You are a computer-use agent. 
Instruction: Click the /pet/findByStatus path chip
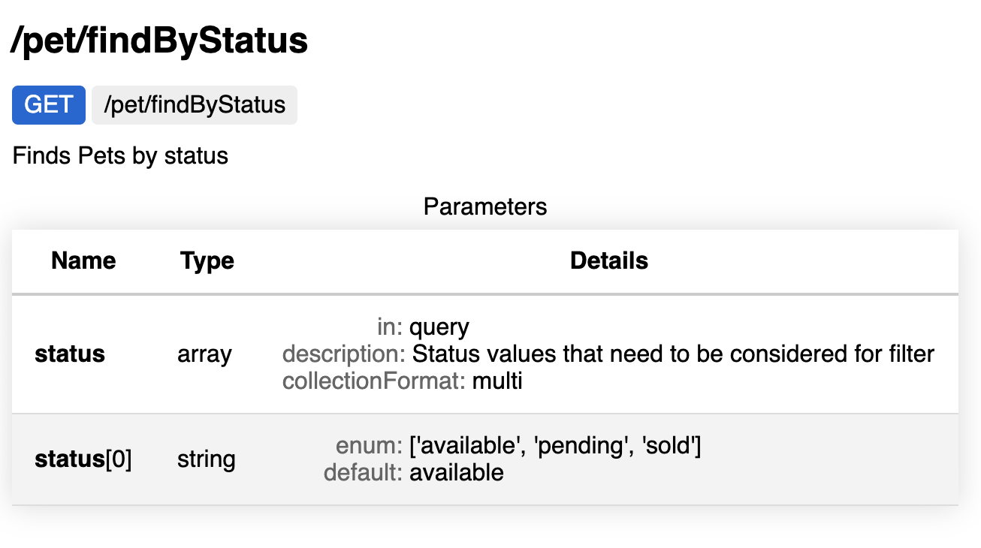point(195,104)
